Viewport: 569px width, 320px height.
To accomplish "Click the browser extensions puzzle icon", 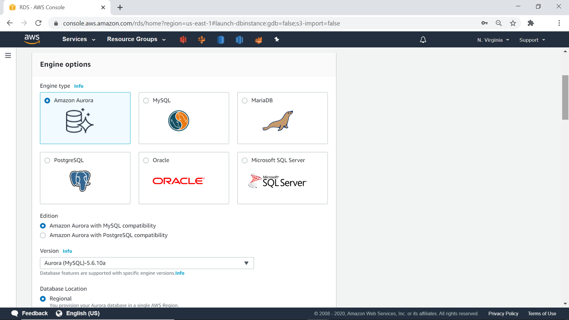I will tap(531, 23).
